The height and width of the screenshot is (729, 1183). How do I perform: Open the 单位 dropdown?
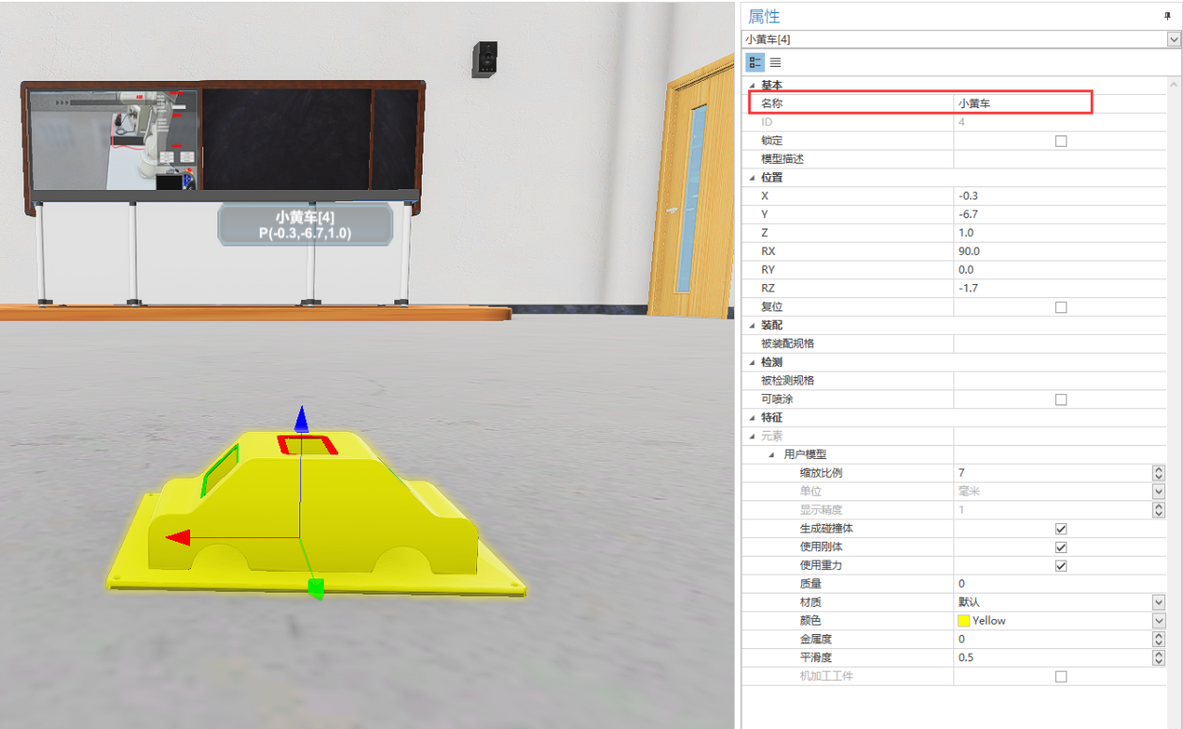1159,491
